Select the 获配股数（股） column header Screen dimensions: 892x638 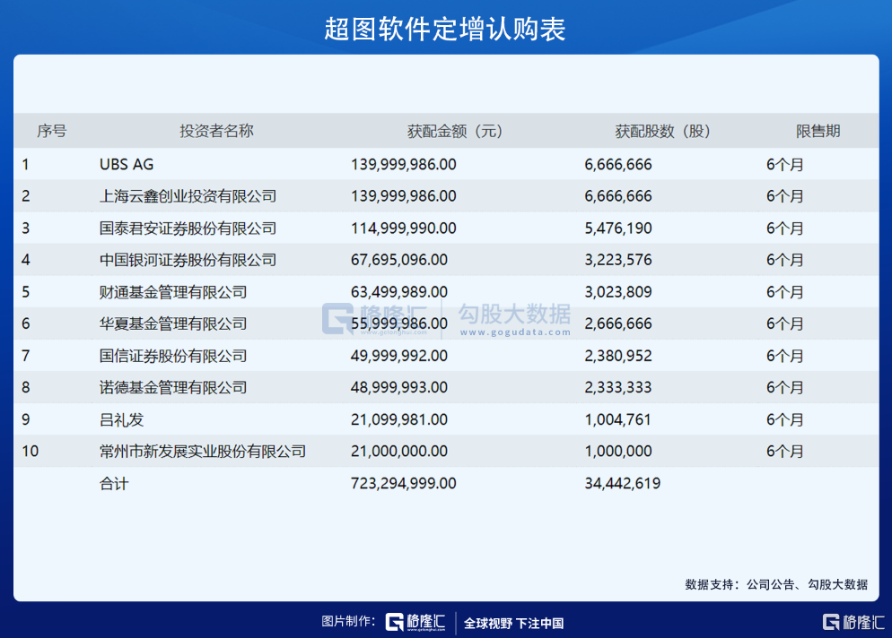pos(663,131)
